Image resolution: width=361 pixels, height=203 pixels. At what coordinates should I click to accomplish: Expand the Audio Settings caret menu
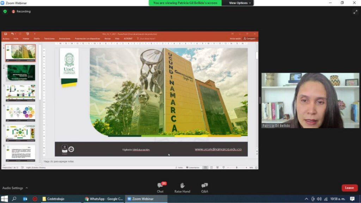[27, 188]
